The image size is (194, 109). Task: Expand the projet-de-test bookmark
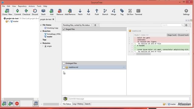[12, 18]
